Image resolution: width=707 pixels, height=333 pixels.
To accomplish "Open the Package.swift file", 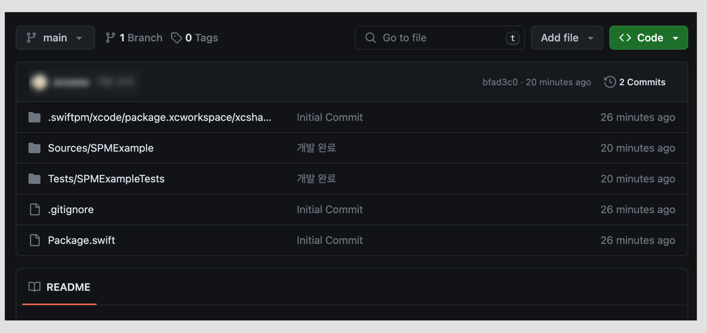I will (81, 240).
